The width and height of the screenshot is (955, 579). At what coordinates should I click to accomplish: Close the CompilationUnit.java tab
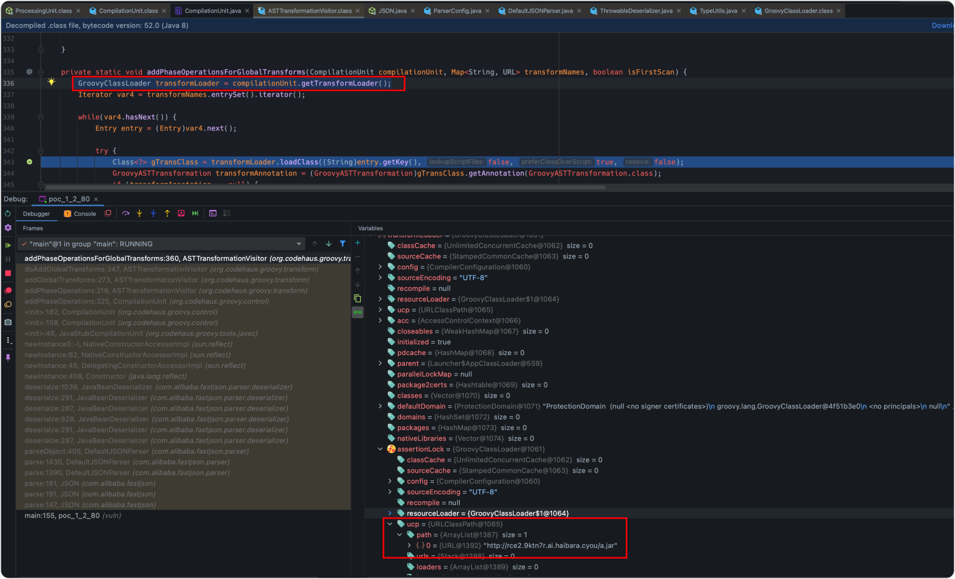point(247,11)
